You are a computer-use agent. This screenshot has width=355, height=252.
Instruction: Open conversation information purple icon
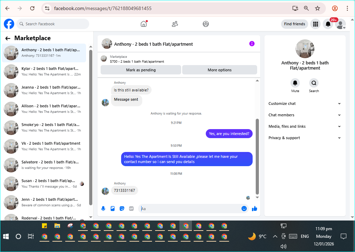252,44
